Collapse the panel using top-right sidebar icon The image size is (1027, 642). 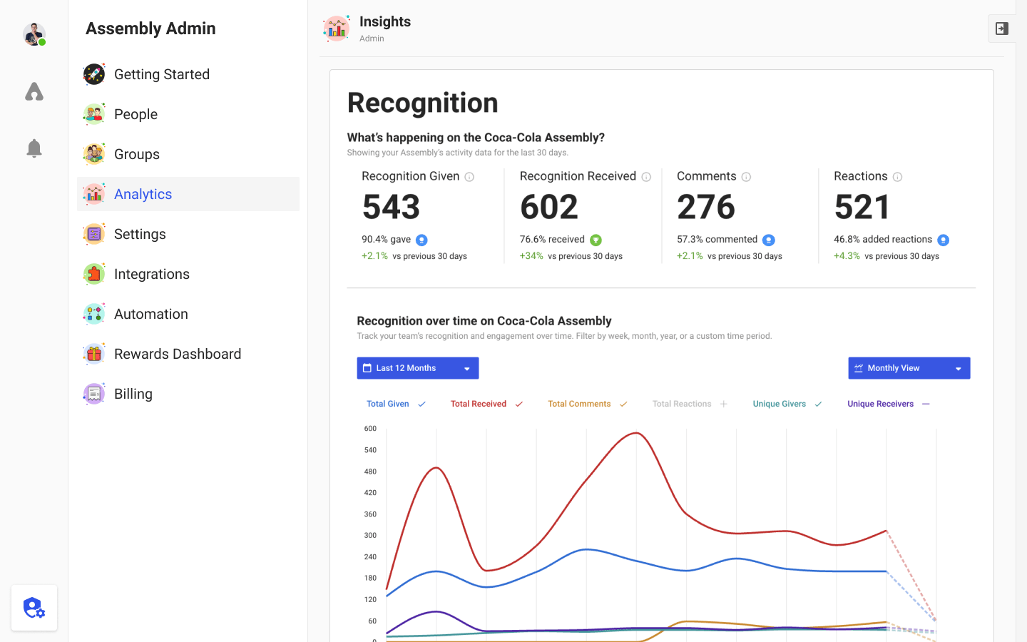(x=1002, y=29)
